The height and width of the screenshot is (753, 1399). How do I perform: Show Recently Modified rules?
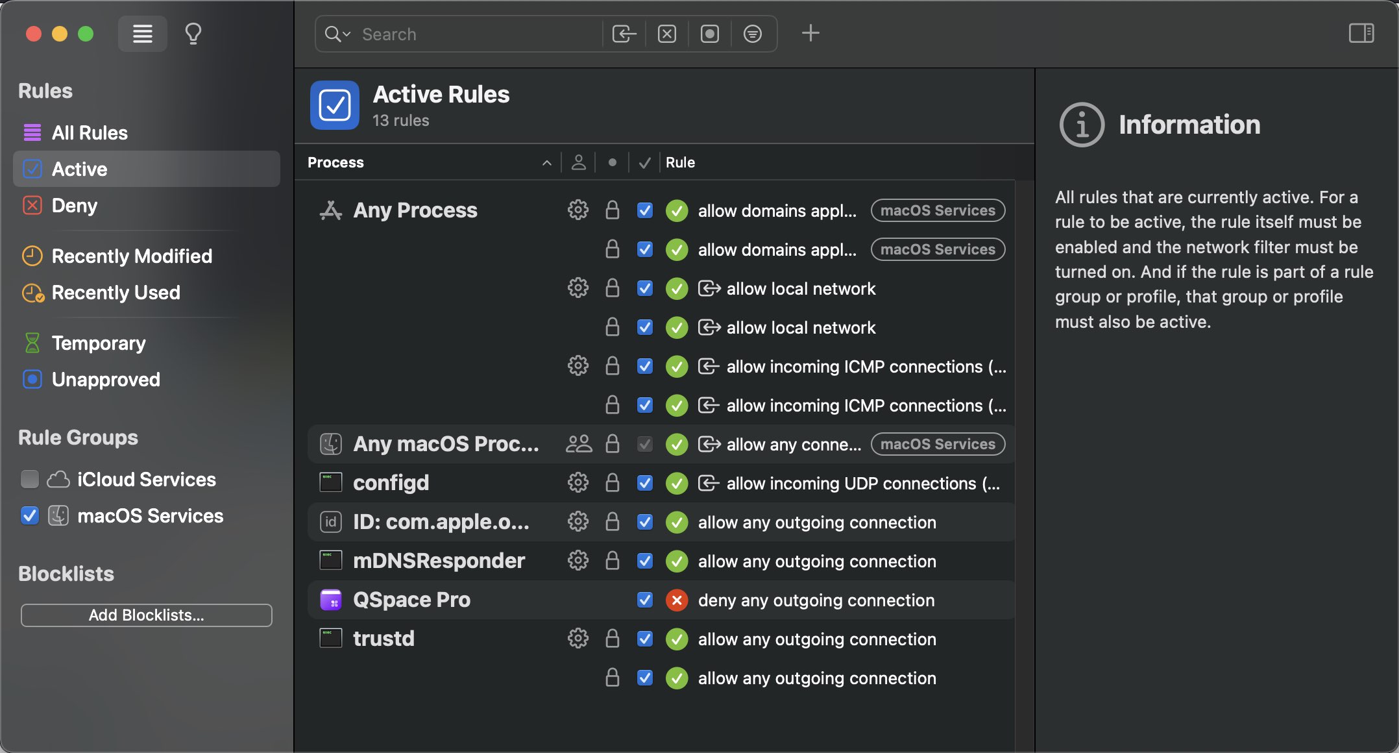[147, 256]
